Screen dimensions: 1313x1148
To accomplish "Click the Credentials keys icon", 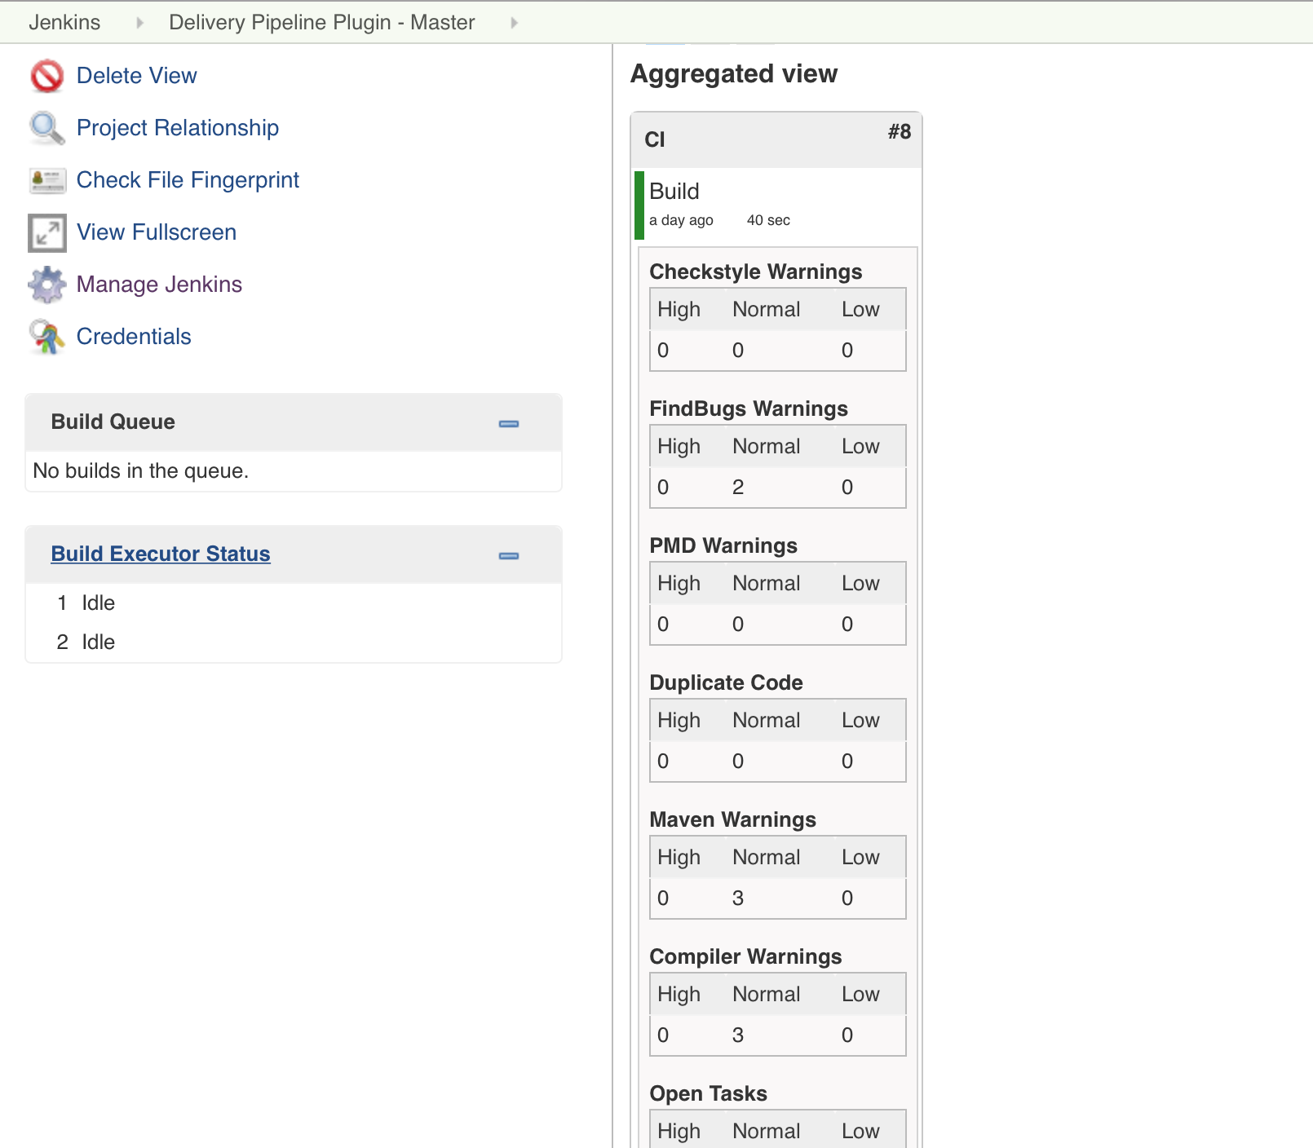I will click(x=46, y=337).
